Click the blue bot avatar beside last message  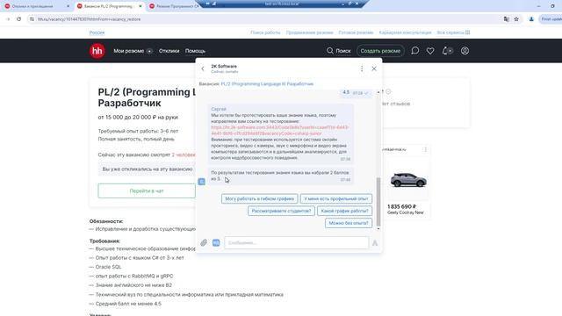[202, 182]
